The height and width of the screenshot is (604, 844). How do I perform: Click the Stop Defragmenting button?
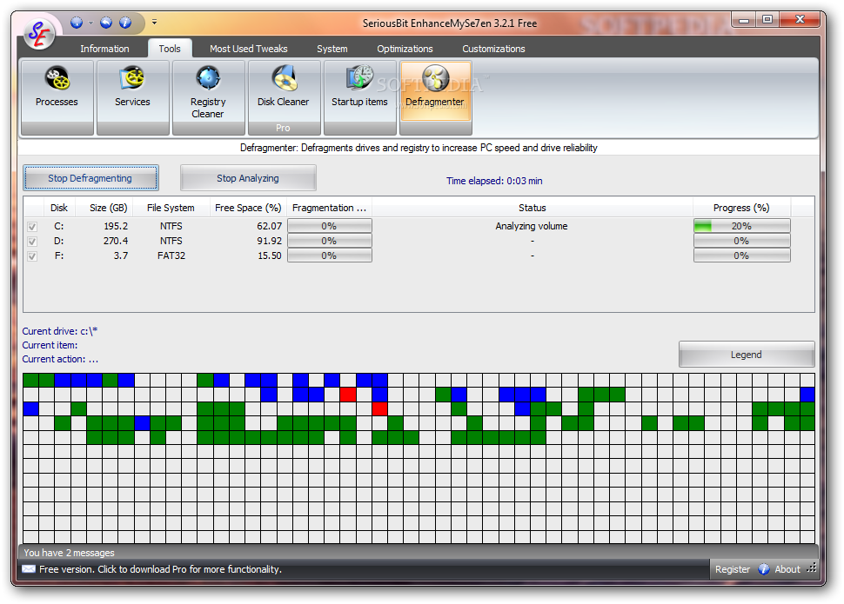[x=90, y=178]
